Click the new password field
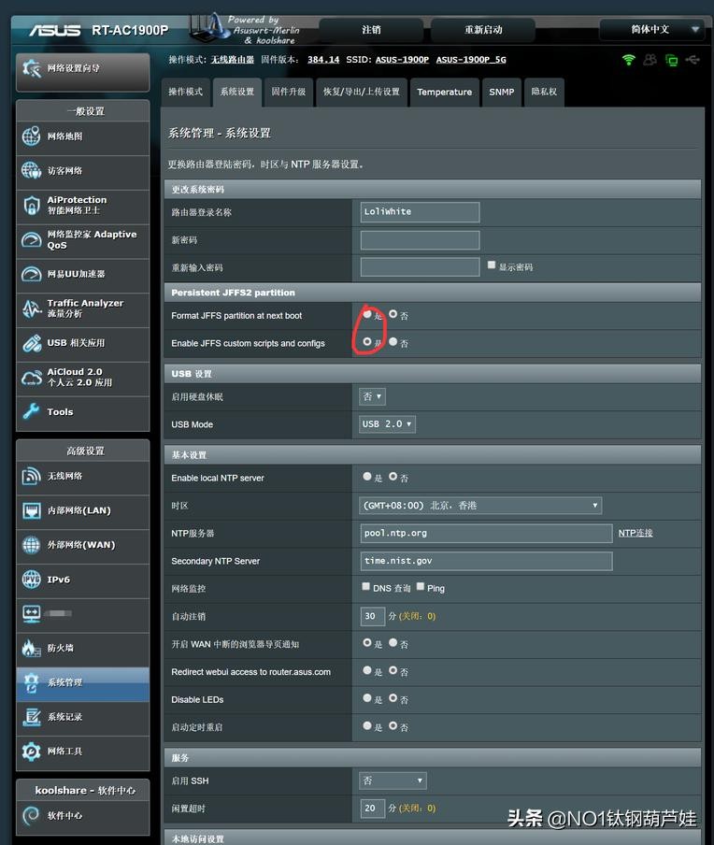Viewport: 714px width, 845px height. [x=420, y=240]
